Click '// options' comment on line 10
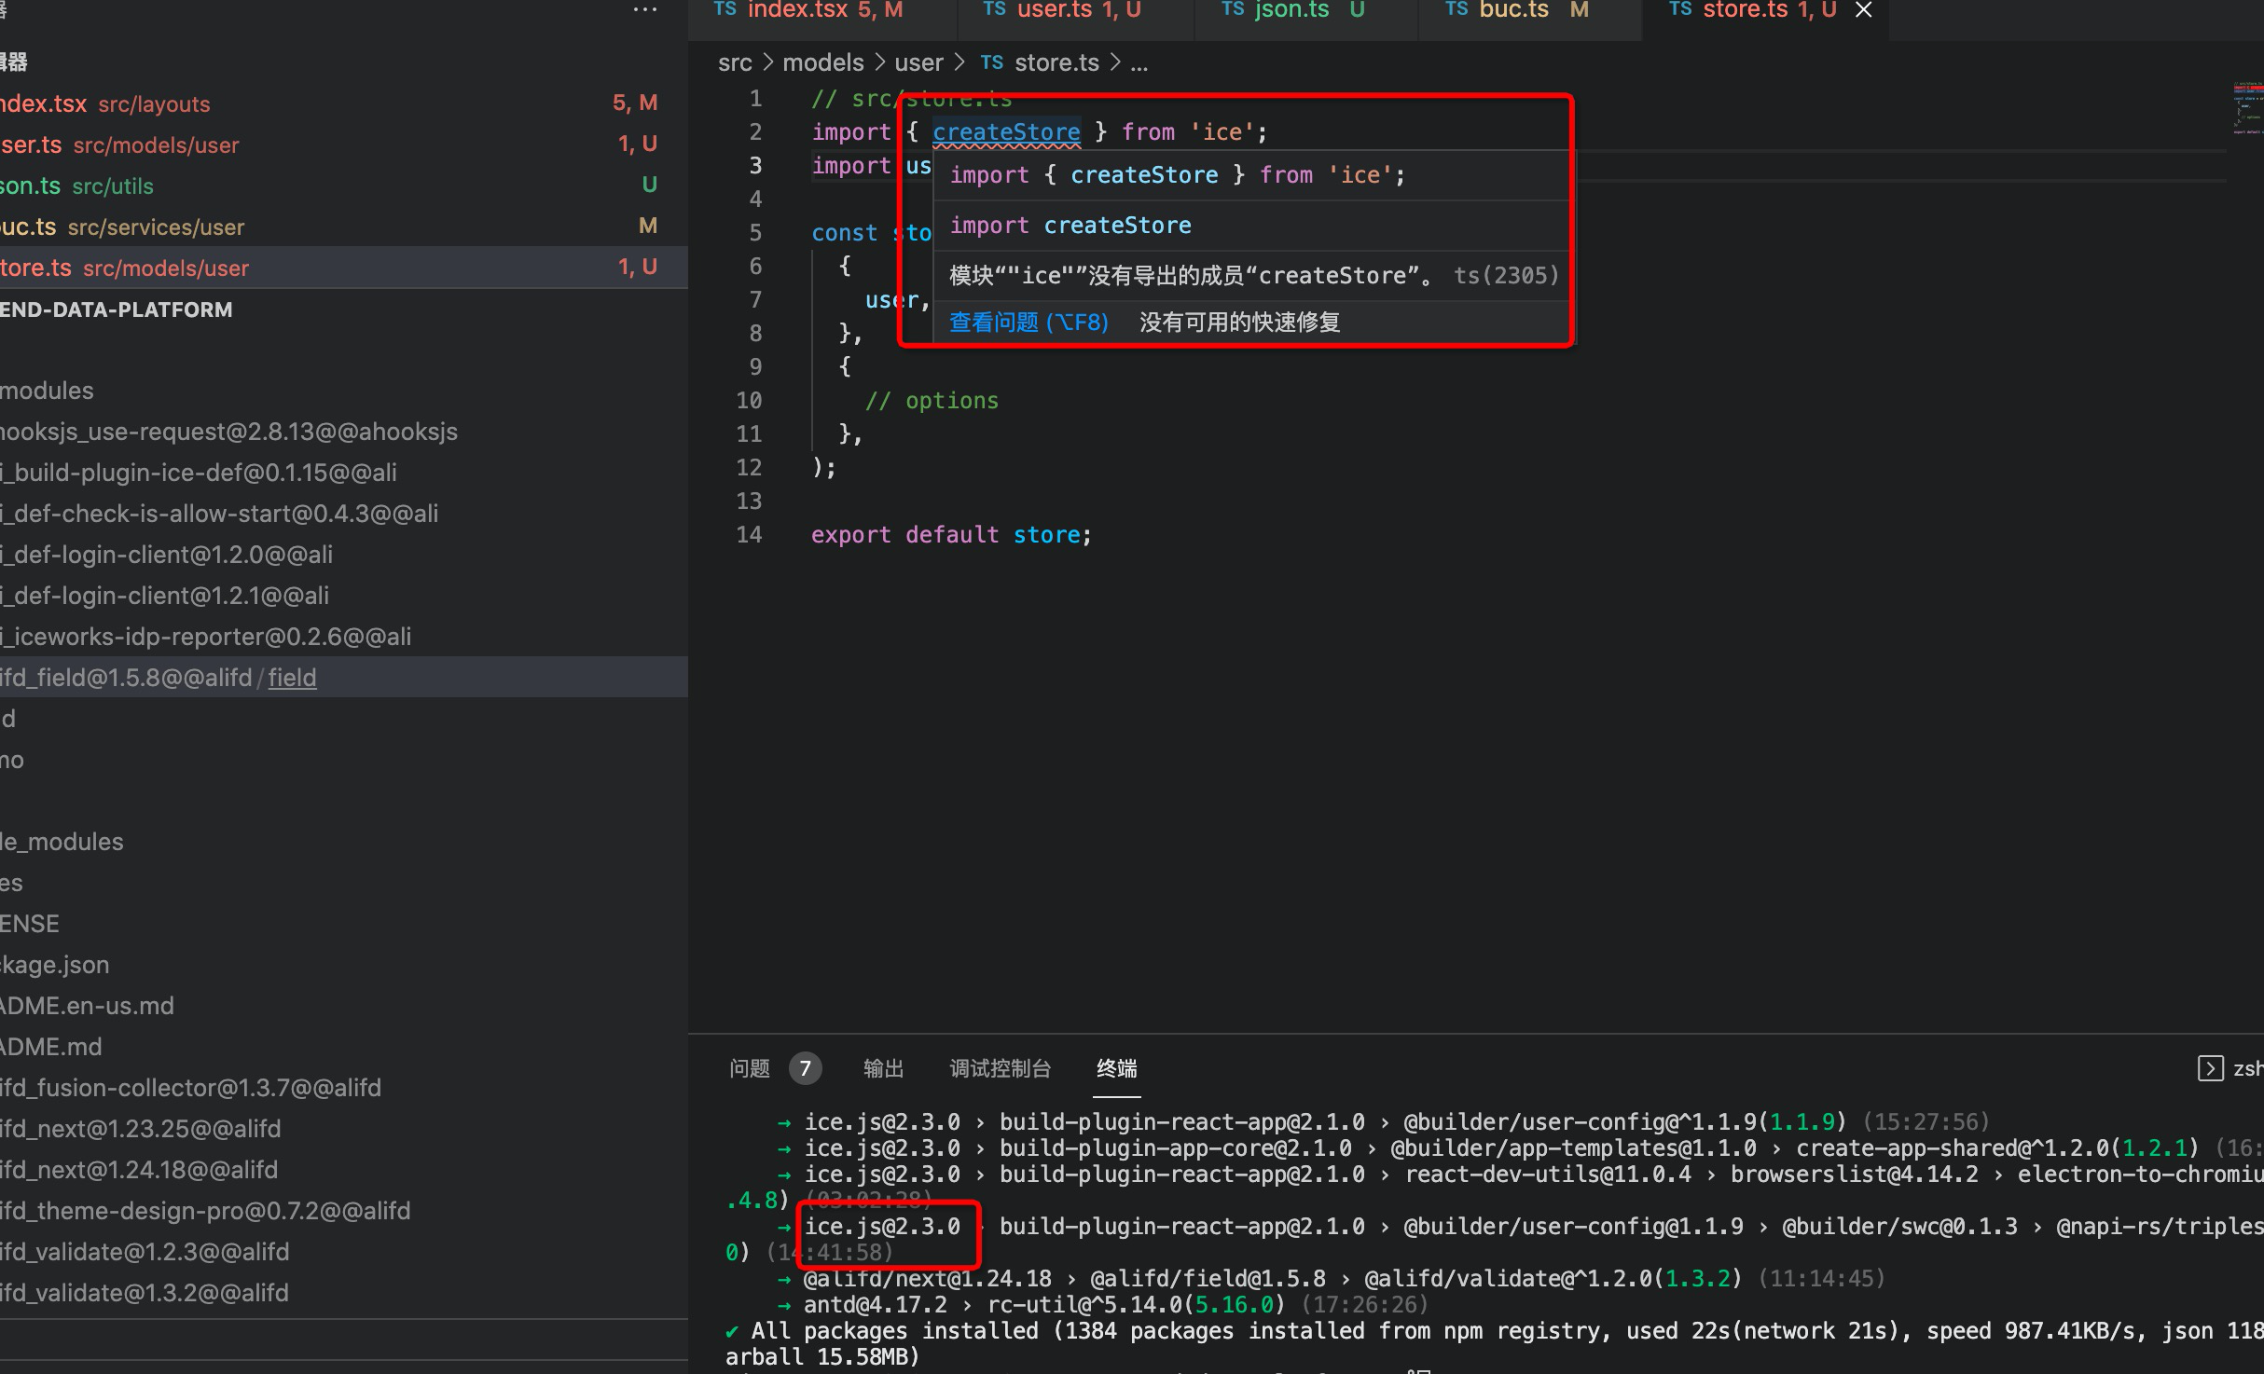 [932, 401]
